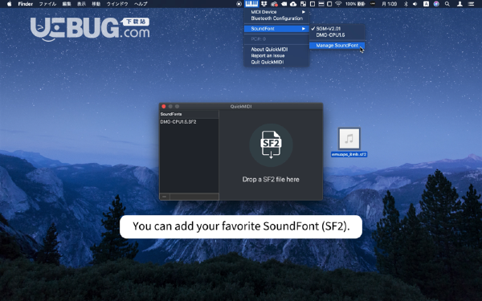Click the Apple logo menu
Screen dimensions: 482x301
click(x=9, y=4)
